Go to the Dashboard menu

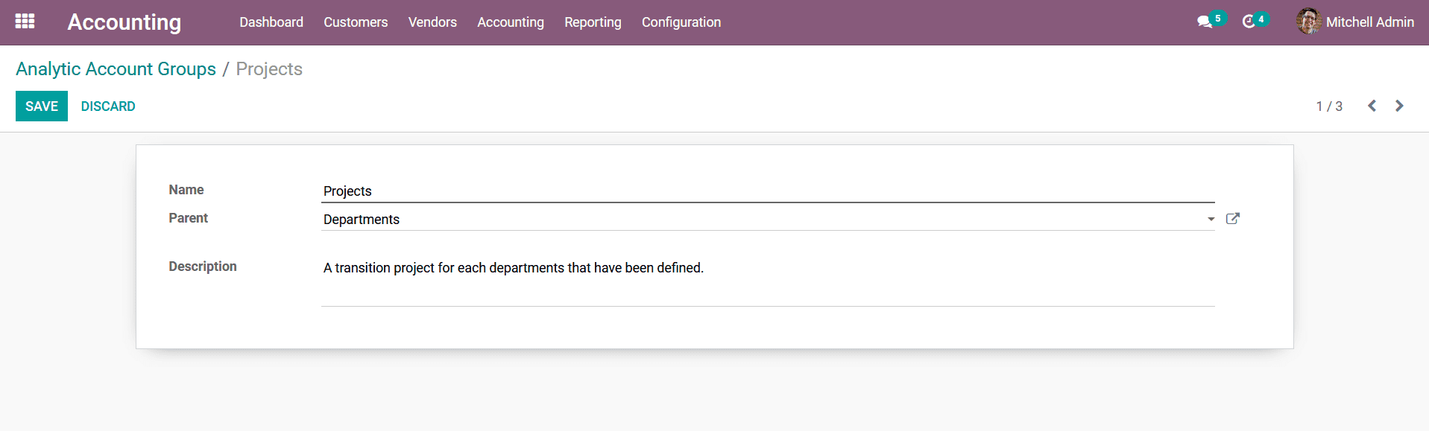tap(271, 22)
